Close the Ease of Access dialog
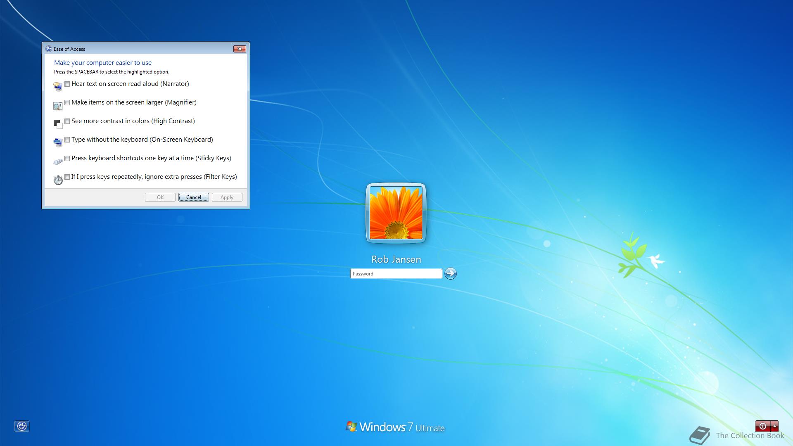The width and height of the screenshot is (793, 446). click(240, 49)
